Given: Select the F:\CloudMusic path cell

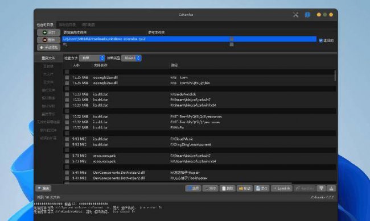Looking at the screenshot, I should coord(182,139).
